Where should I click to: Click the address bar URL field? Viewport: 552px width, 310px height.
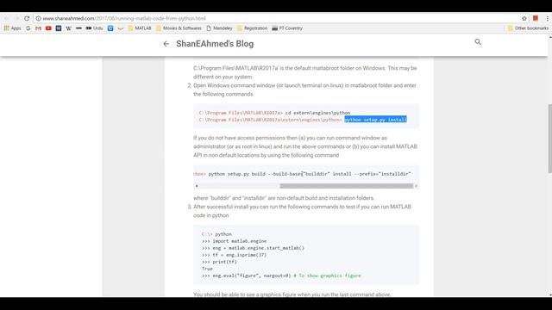pyautogui.click(x=278, y=18)
